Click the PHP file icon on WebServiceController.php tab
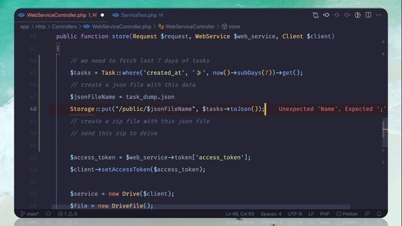The height and width of the screenshot is (226, 402). [x=21, y=15]
